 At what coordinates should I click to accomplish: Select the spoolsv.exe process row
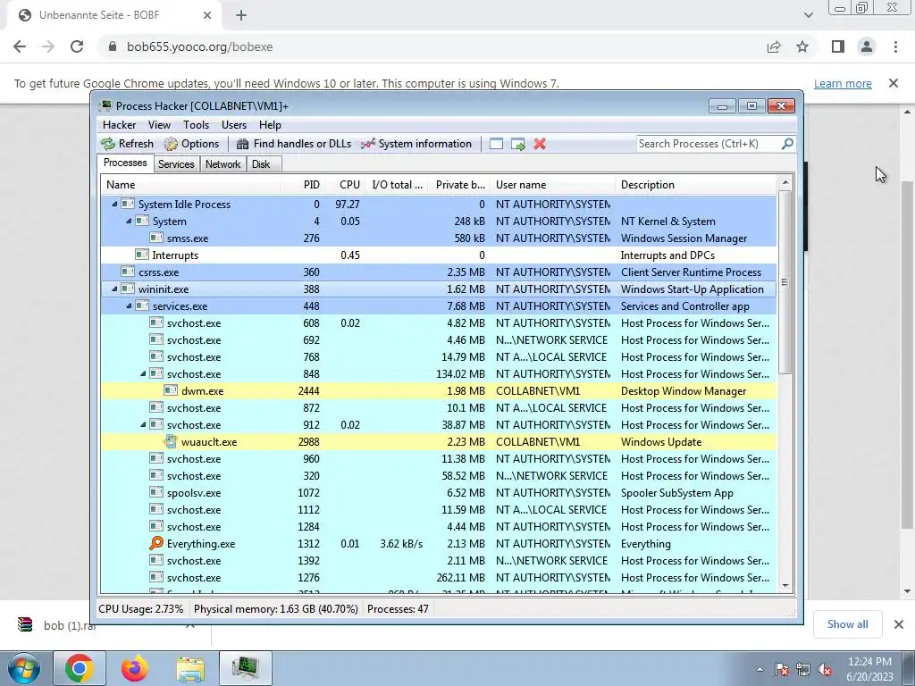439,492
